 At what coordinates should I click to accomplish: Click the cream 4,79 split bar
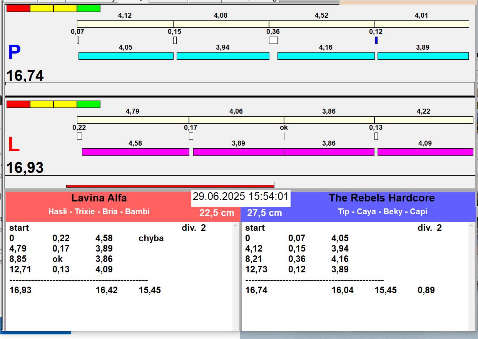pos(133,120)
